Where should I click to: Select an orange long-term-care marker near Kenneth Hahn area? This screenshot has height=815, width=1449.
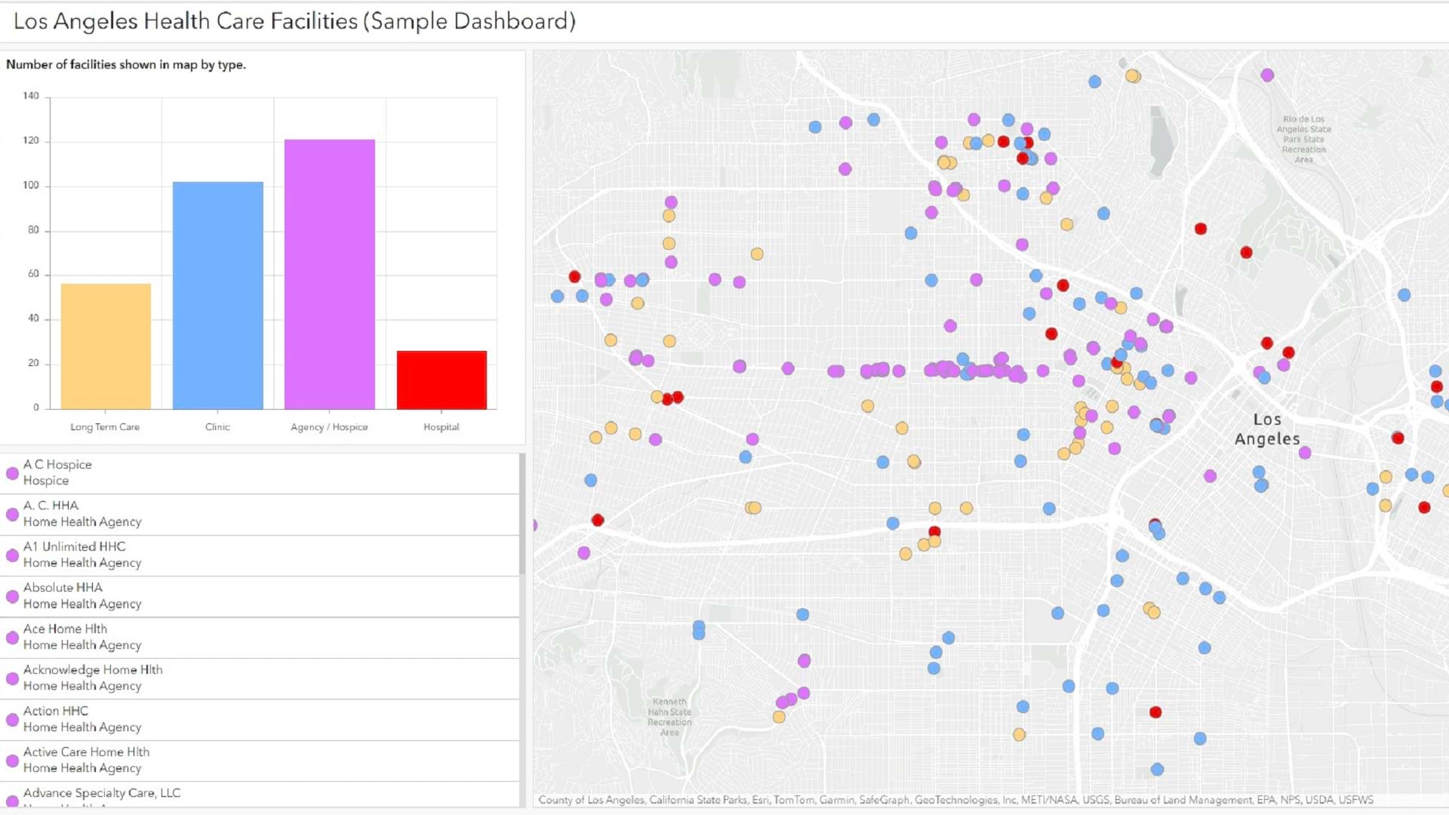[777, 717]
